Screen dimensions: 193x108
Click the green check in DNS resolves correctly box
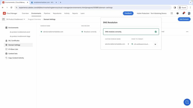coord(156,32)
